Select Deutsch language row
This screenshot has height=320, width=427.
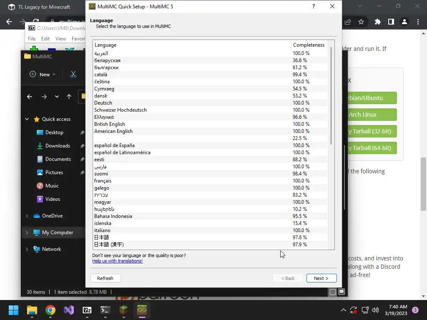click(x=210, y=103)
